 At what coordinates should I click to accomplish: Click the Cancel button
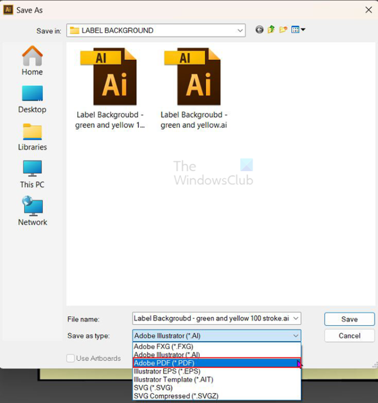tap(349, 336)
